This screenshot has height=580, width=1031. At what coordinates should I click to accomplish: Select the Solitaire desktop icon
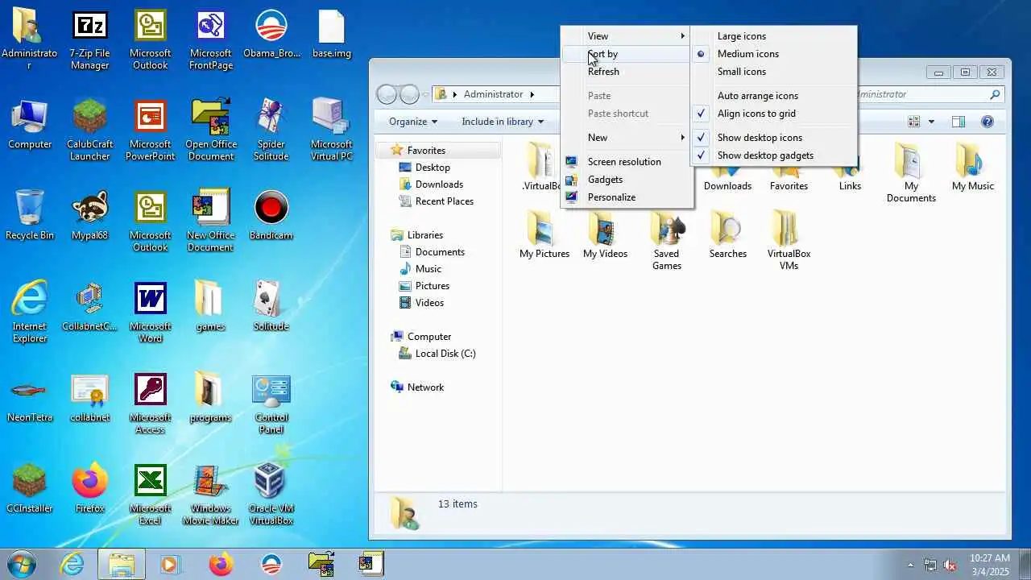[x=271, y=307]
